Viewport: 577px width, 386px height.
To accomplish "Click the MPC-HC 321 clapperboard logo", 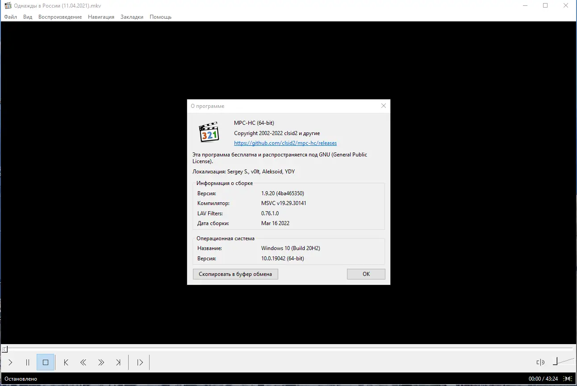I will (x=209, y=131).
